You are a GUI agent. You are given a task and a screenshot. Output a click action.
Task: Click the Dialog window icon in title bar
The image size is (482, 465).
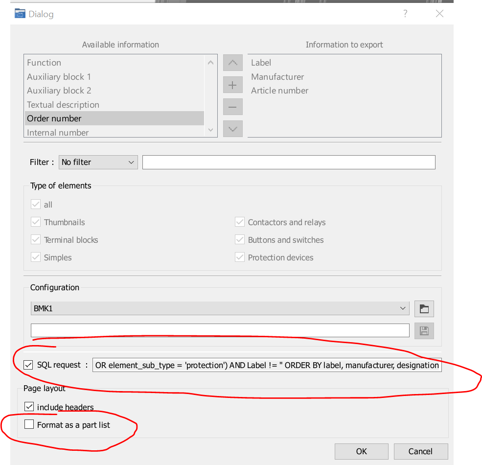pos(20,14)
